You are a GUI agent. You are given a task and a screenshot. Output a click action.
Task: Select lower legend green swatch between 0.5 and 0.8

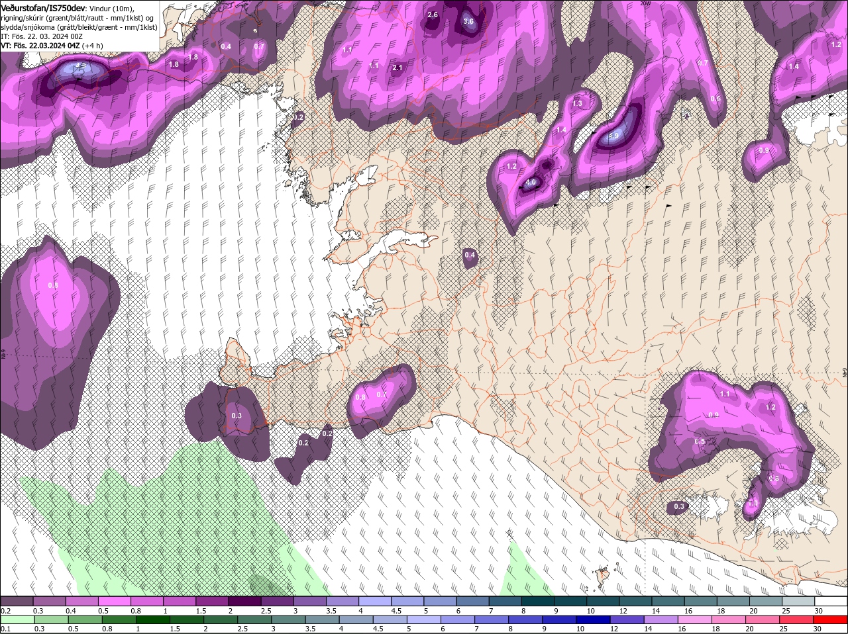pyautogui.click(x=85, y=620)
